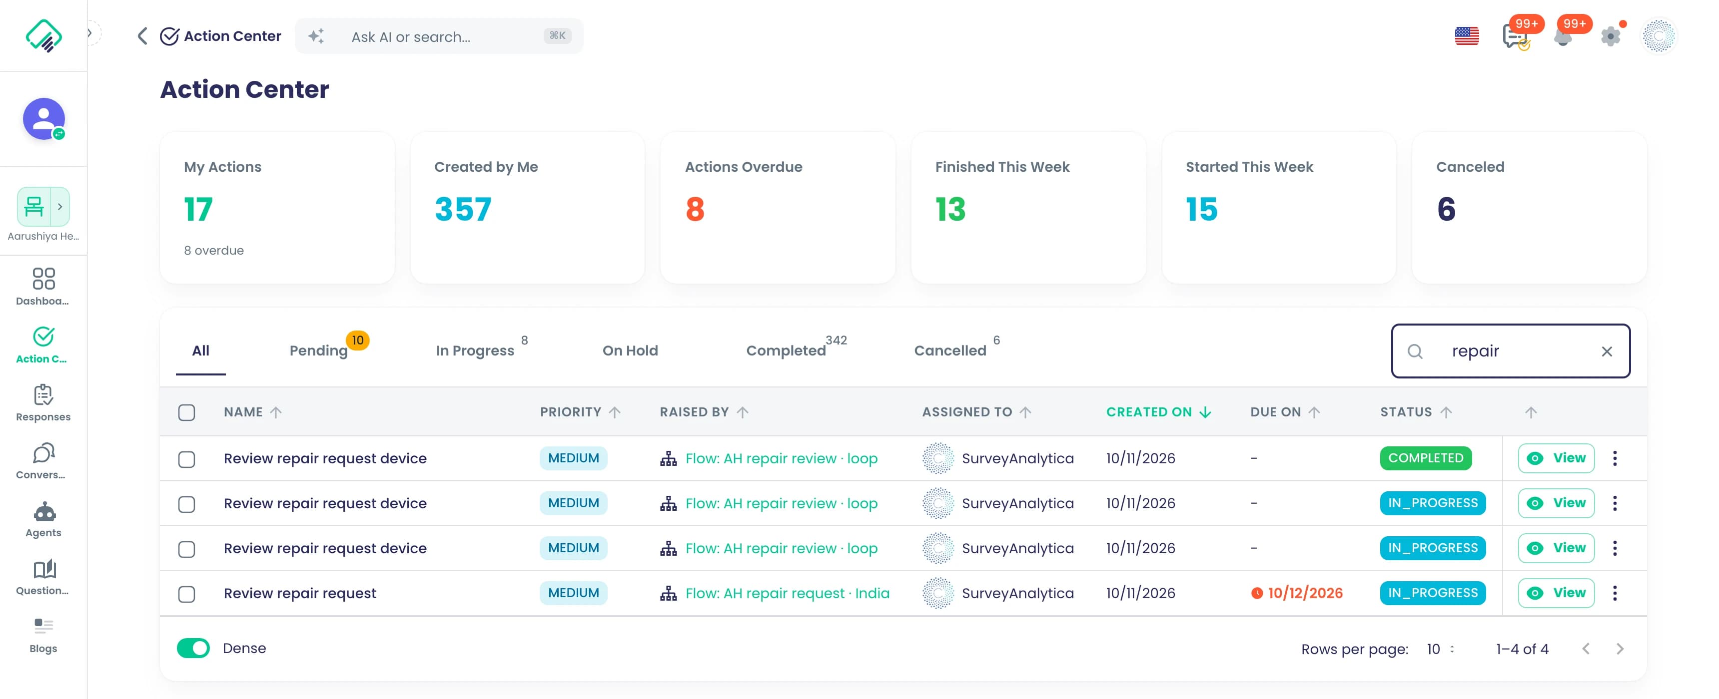Viewport: 1719px width, 699px height.
Task: Open the profile avatar at top right
Action: click(x=1659, y=36)
